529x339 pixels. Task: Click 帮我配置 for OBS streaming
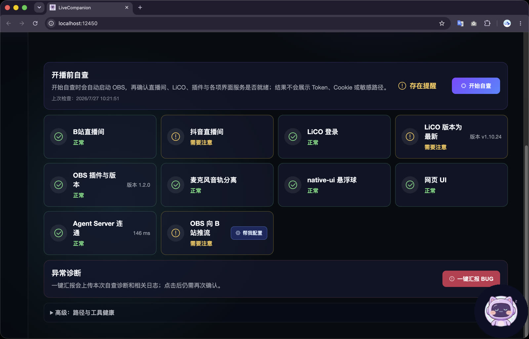pyautogui.click(x=249, y=233)
